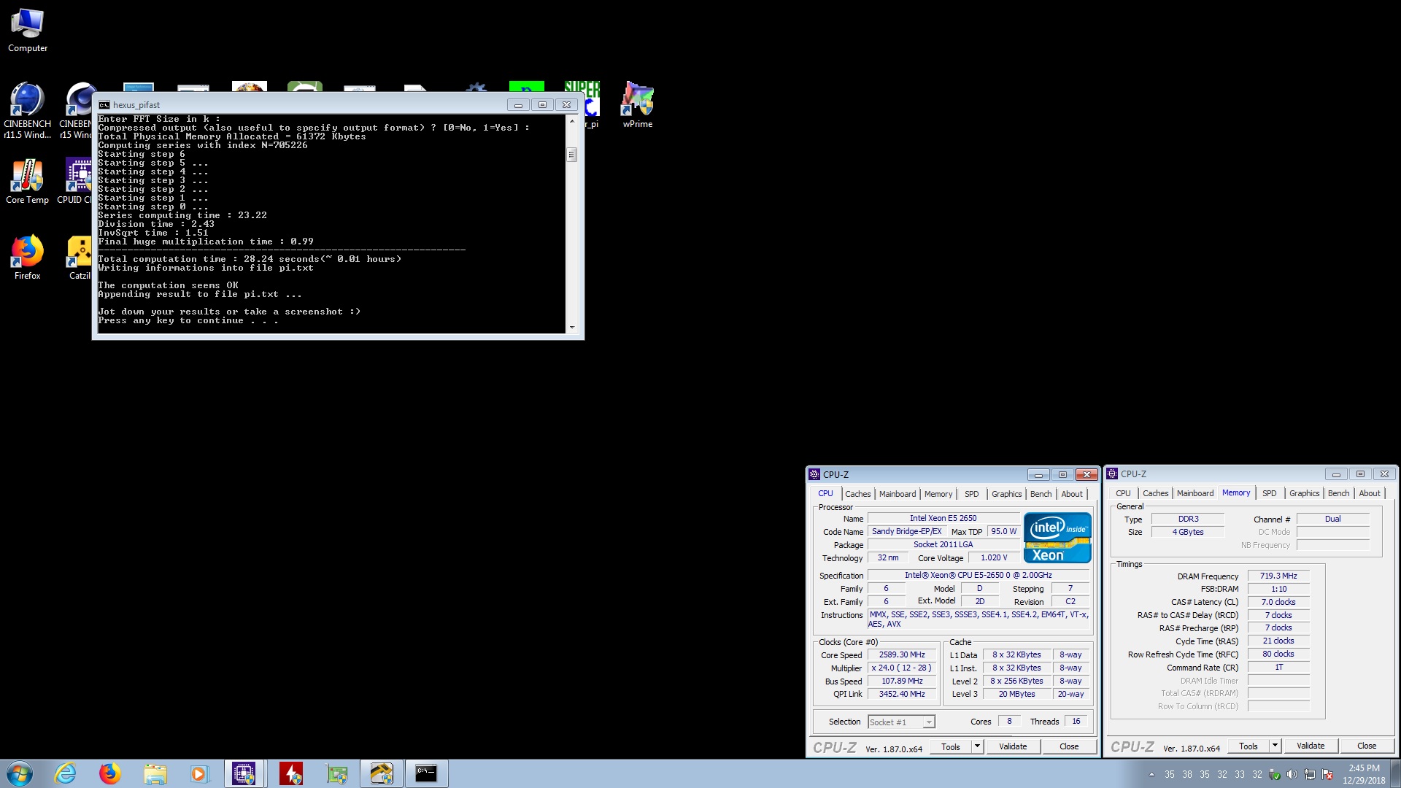Screen dimensions: 1401x788
Task: Open the Computer desktop icon
Action: pos(28,30)
